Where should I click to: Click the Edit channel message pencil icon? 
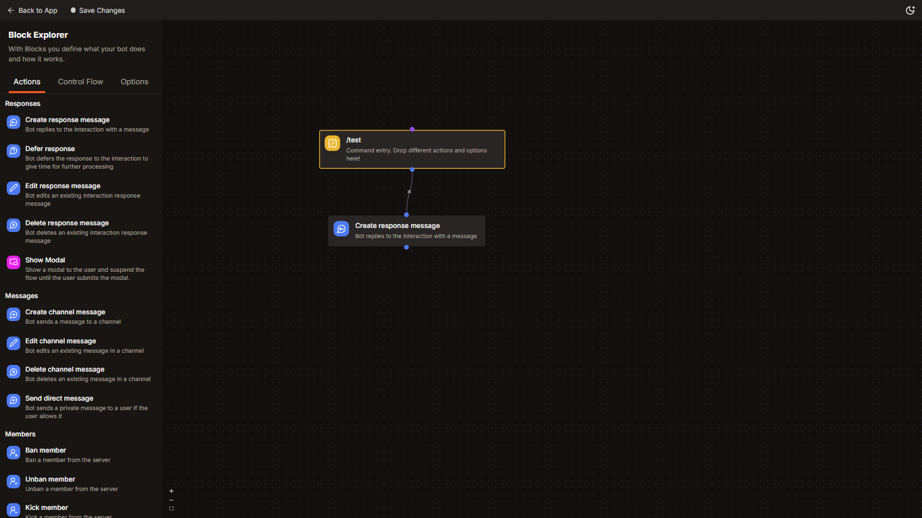(13, 343)
